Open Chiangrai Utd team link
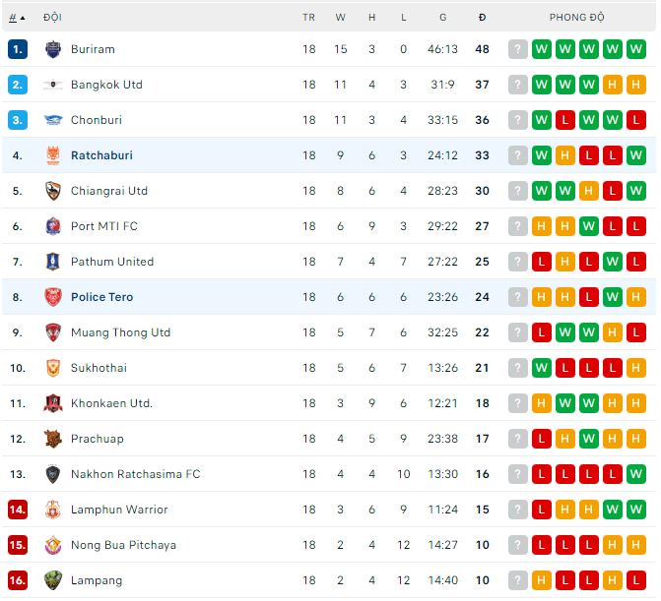This screenshot has height=601, width=661. coord(109,191)
